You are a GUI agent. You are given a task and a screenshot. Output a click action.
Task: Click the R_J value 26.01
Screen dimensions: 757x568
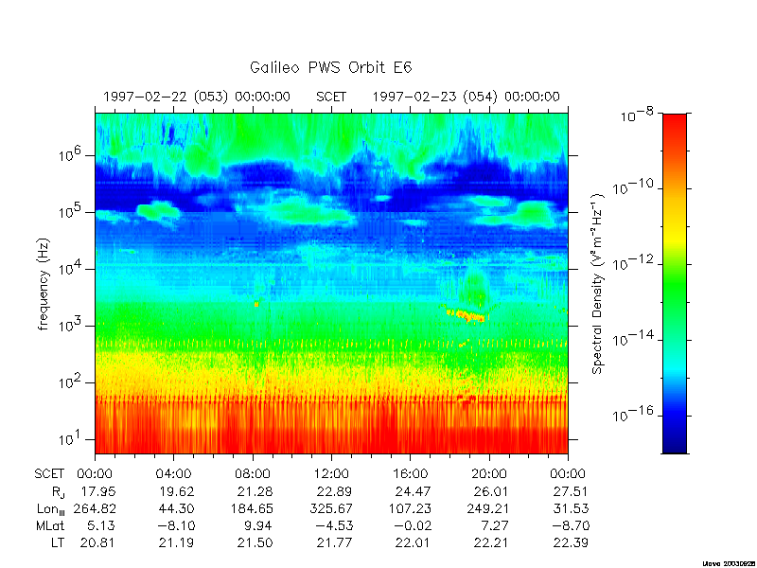point(491,491)
